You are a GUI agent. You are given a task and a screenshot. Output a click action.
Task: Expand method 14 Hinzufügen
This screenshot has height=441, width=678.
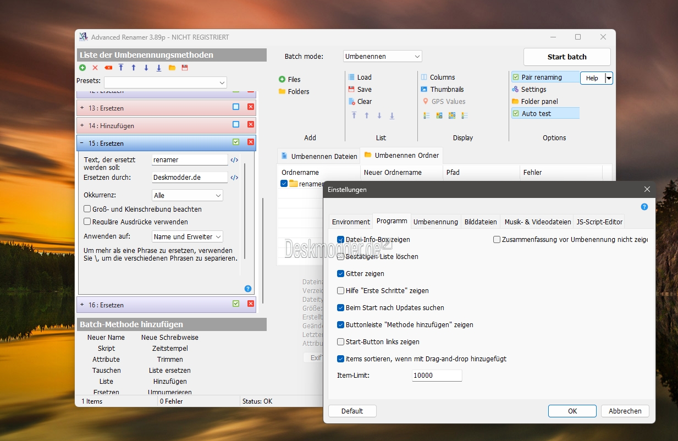82,125
